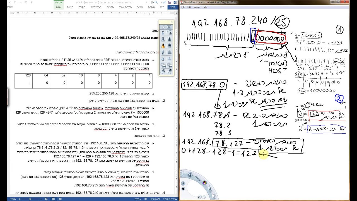The height and width of the screenshot is (201, 357).
Task: Select the sharpen cone tool
Action: (x=169, y=59)
